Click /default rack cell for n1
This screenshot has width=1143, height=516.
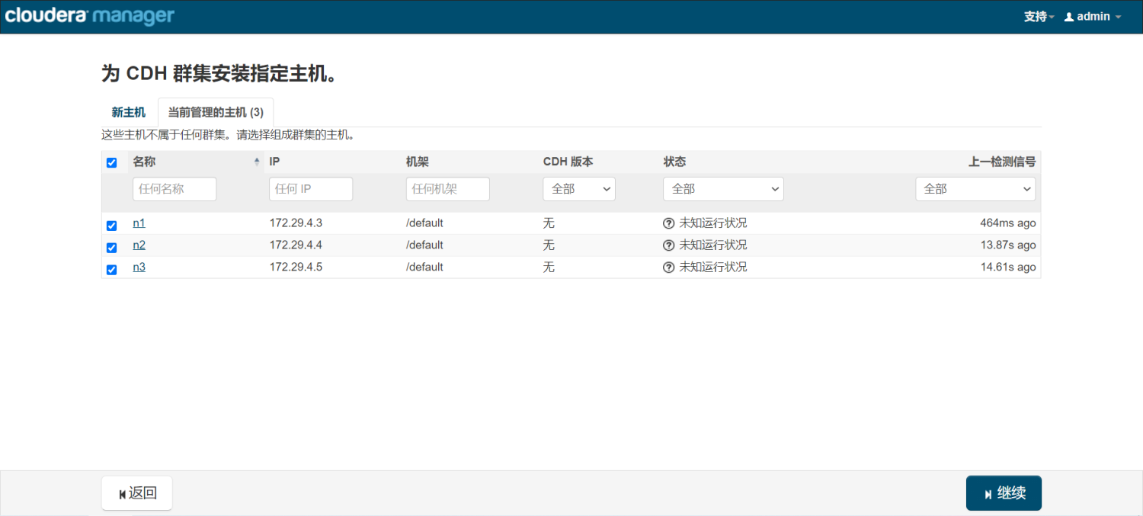point(424,223)
